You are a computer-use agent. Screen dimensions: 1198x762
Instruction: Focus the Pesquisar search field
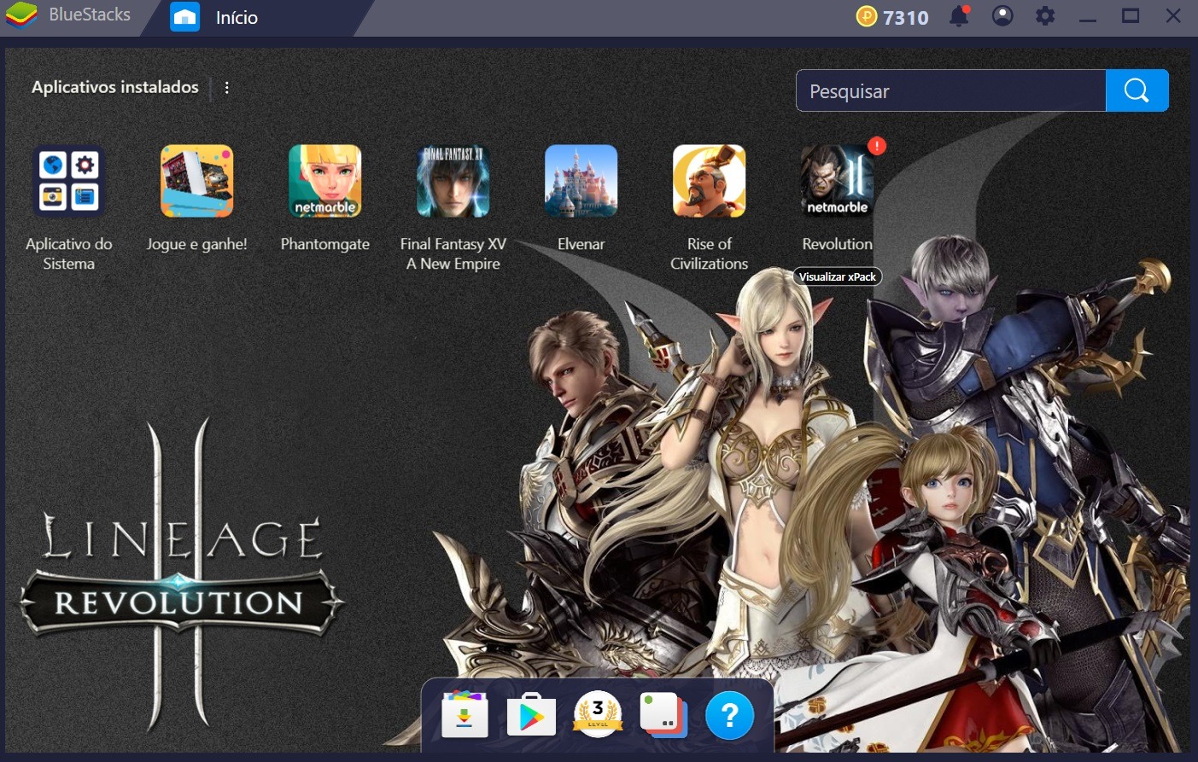tap(951, 90)
